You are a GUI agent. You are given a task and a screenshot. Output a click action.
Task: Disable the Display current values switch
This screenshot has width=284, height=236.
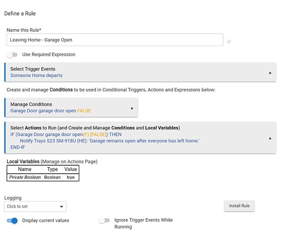point(12,220)
